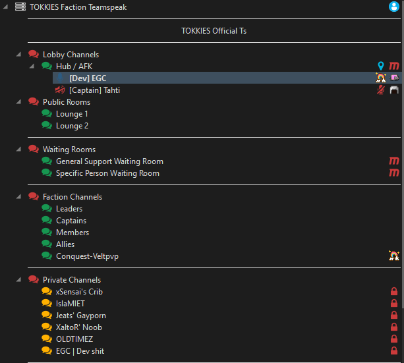This screenshot has height=363, width=404.
Task: Click the red padlock on xSensai's Crib
Action: (x=394, y=292)
